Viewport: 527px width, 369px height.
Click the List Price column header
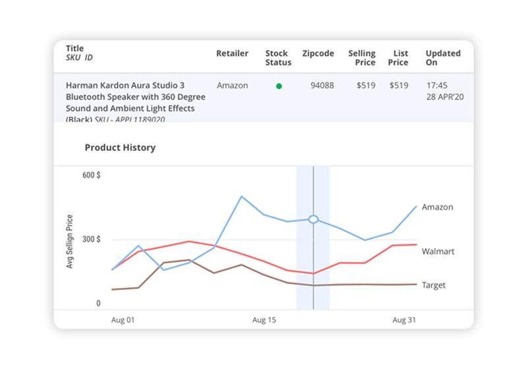(399, 58)
